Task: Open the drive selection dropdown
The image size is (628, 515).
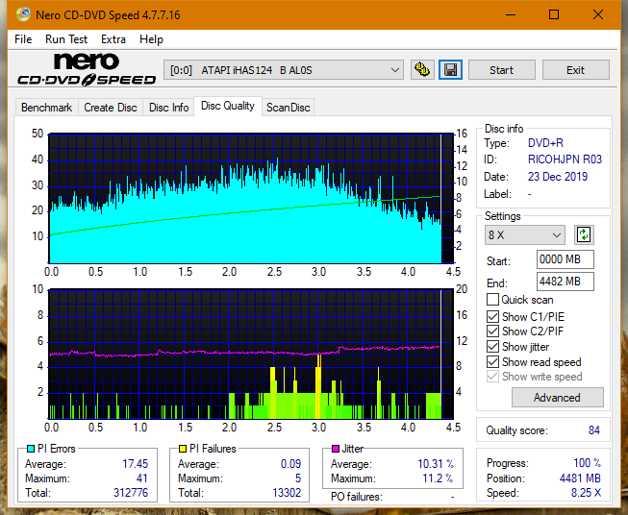Action: 284,70
